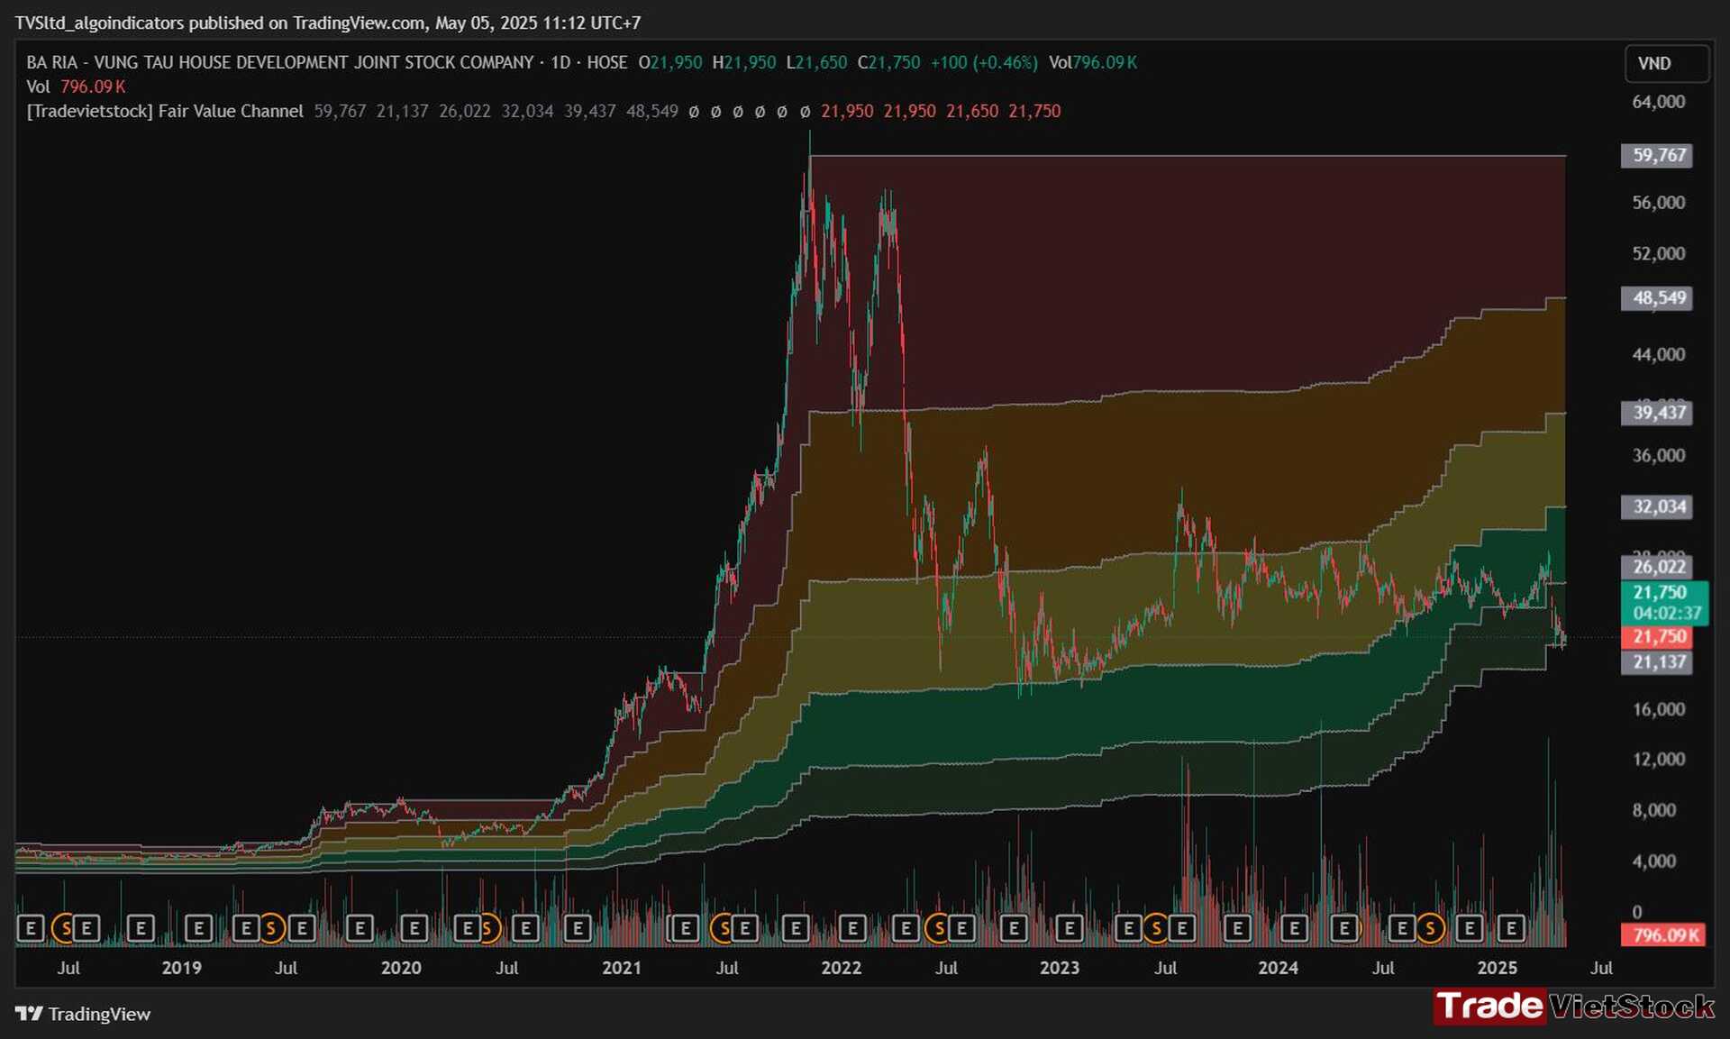
Task: Open the VND currency selector
Action: tap(1667, 63)
